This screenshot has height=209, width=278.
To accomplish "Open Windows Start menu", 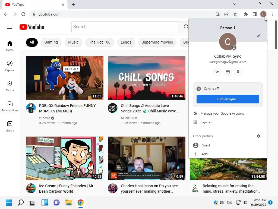I will click(x=9, y=202).
